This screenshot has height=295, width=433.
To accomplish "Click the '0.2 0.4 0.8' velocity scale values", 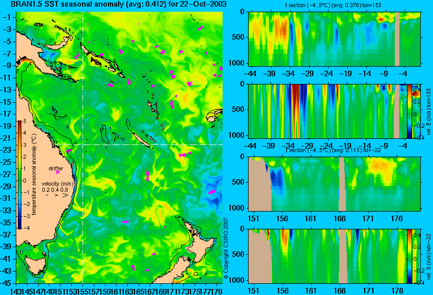I will click(x=55, y=190).
